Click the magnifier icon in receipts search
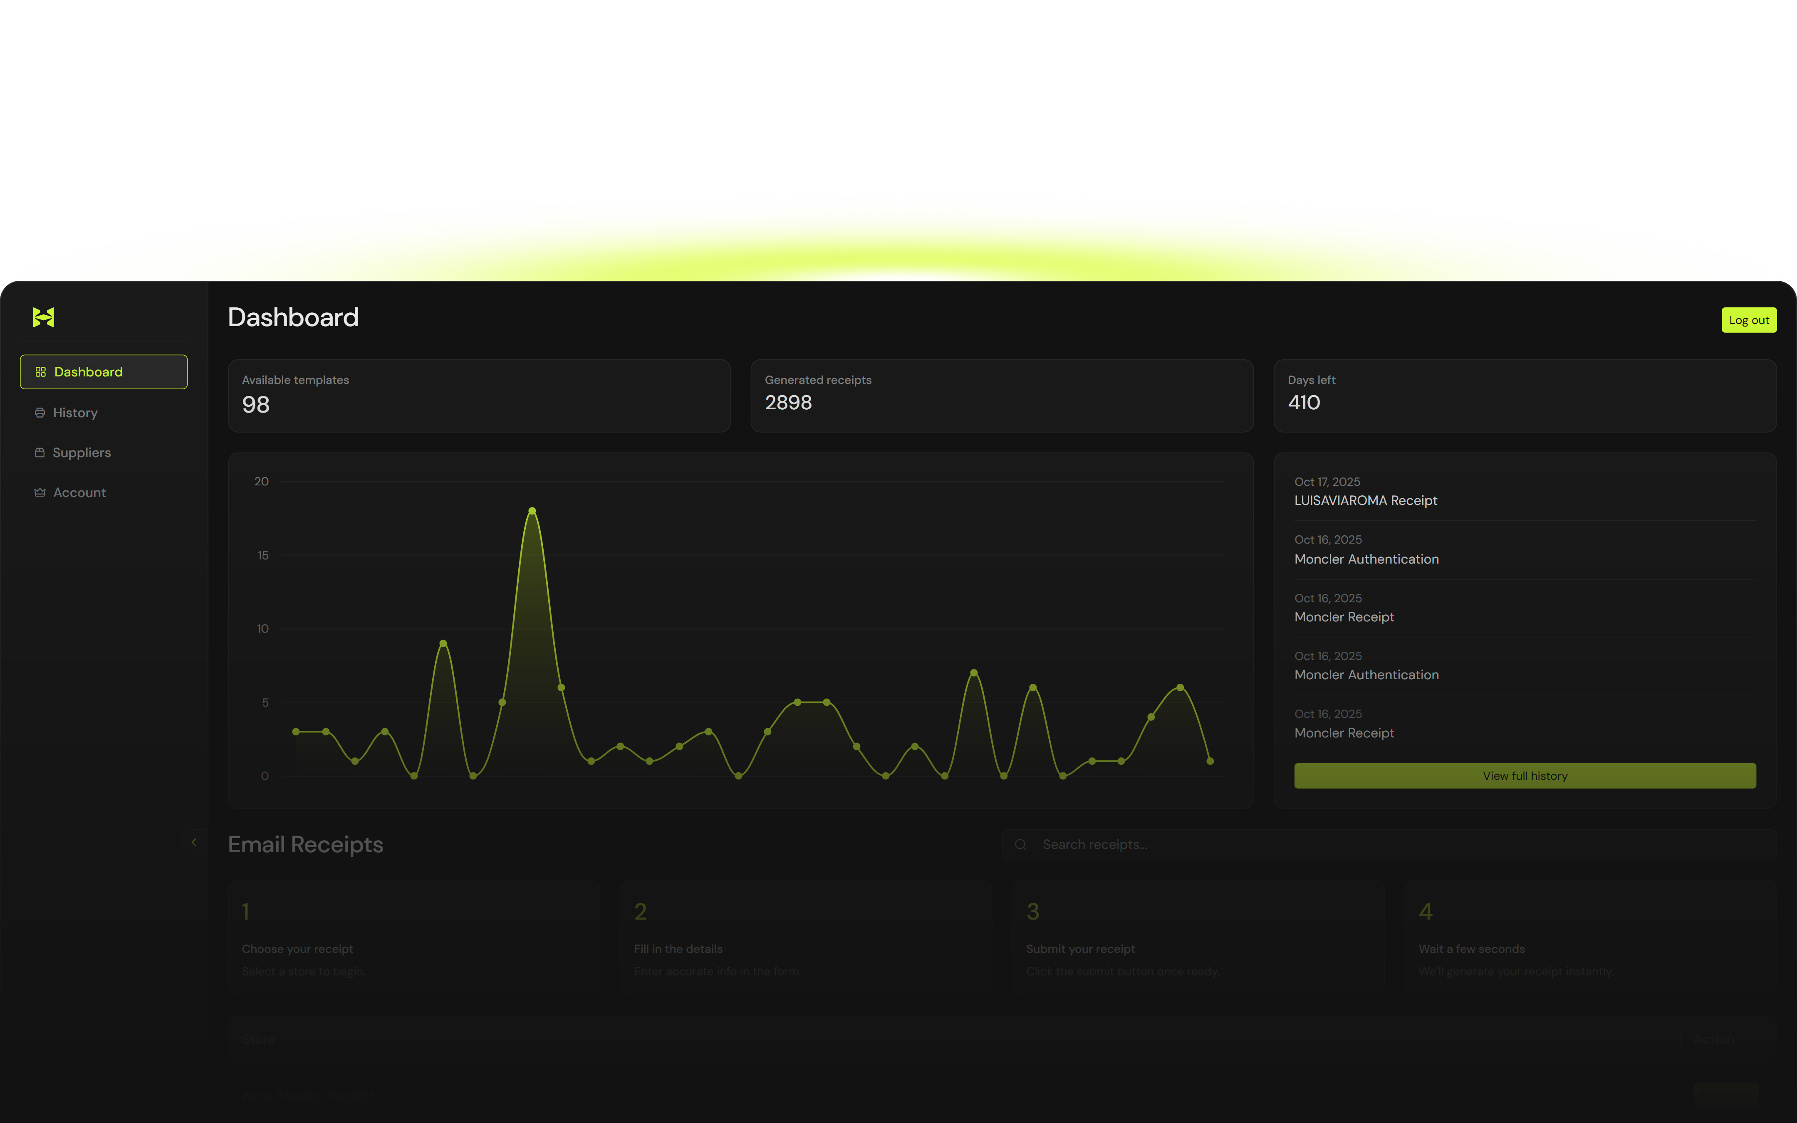Viewport: 1797px width, 1123px height. 1021,844
